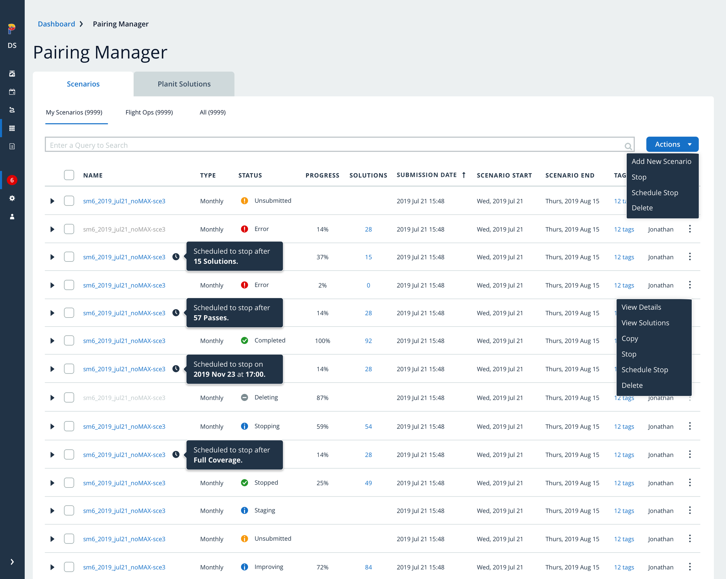Viewport: 726px width, 579px height.
Task: Expand the Stopping row triangle
Action: (x=52, y=426)
